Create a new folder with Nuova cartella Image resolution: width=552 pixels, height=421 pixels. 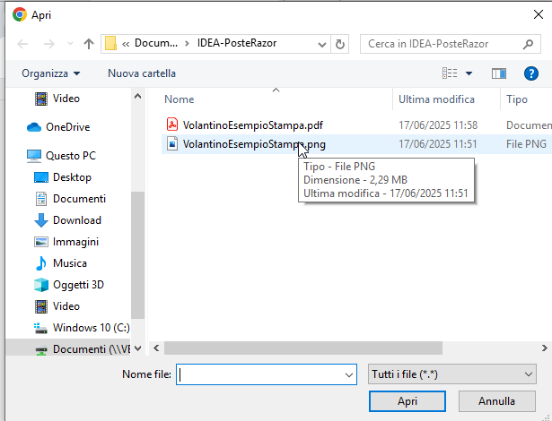tap(142, 73)
